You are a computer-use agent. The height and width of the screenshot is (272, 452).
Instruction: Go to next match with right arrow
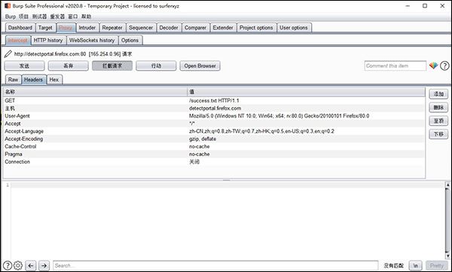(44, 265)
